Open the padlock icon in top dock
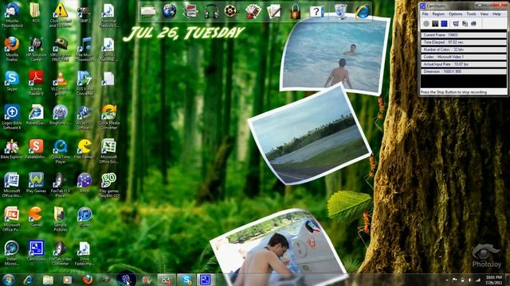 click(295, 12)
